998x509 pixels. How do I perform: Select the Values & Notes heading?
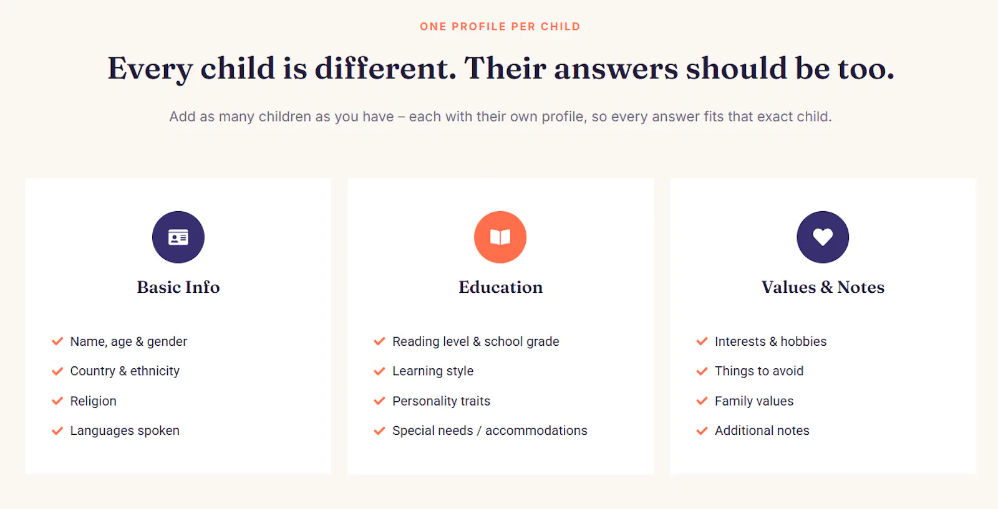tap(823, 287)
